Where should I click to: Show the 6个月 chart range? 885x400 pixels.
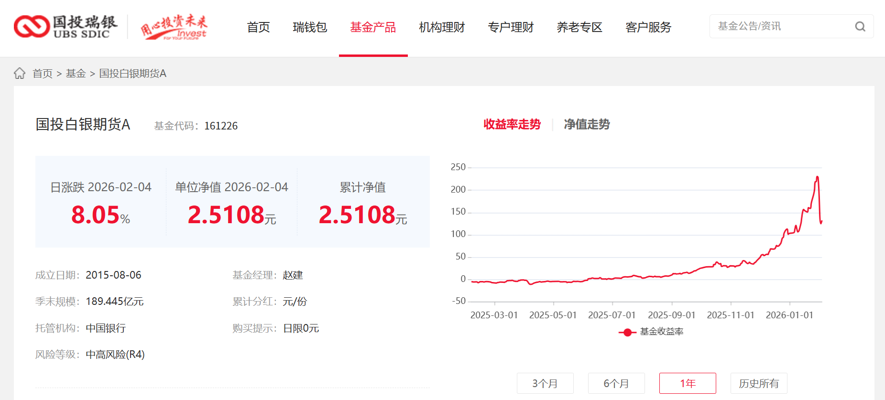tap(616, 383)
